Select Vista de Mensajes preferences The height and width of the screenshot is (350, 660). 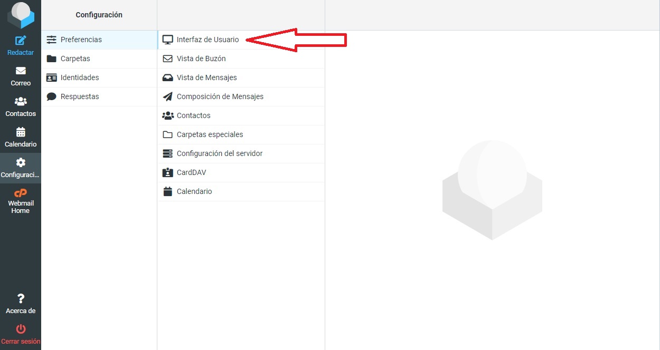pyautogui.click(x=206, y=77)
